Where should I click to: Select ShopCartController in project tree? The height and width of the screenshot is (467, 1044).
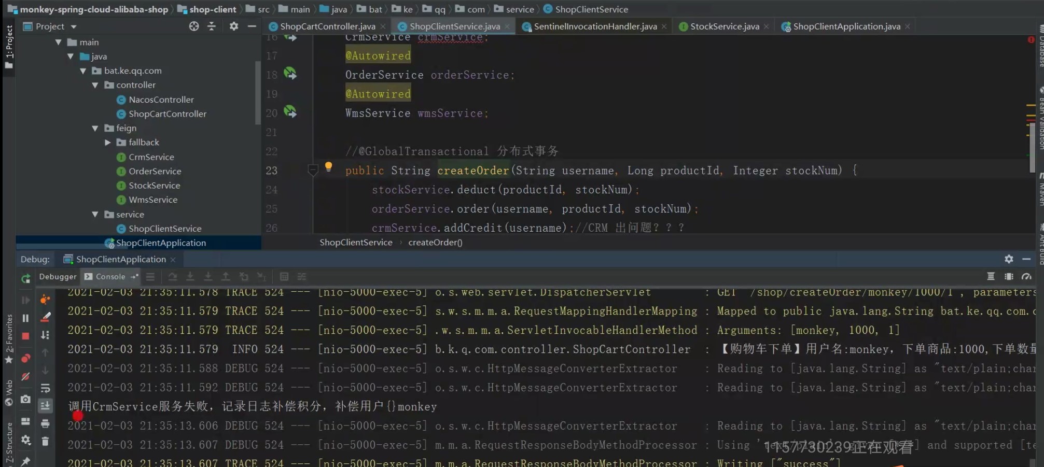click(x=167, y=114)
